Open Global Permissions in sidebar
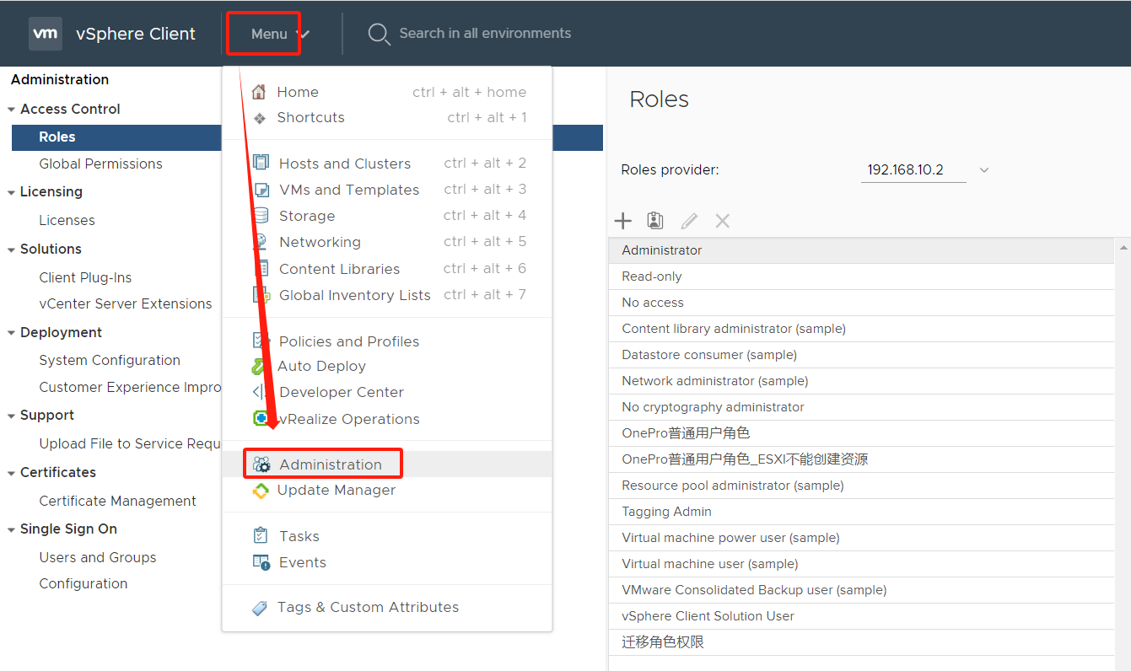Screen dimensions: 1131x671 click(100, 164)
